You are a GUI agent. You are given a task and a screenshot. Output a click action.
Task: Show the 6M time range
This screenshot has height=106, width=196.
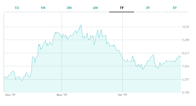(x=95, y=8)
